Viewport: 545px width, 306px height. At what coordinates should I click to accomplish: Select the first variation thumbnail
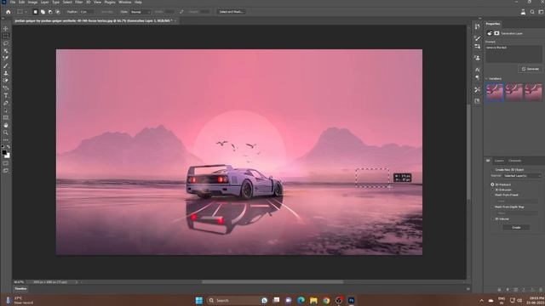[x=494, y=92]
